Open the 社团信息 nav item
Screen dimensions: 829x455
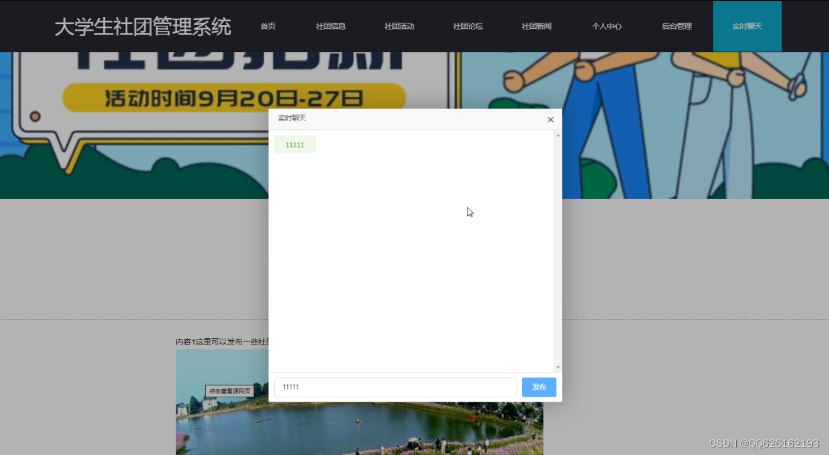coord(331,26)
